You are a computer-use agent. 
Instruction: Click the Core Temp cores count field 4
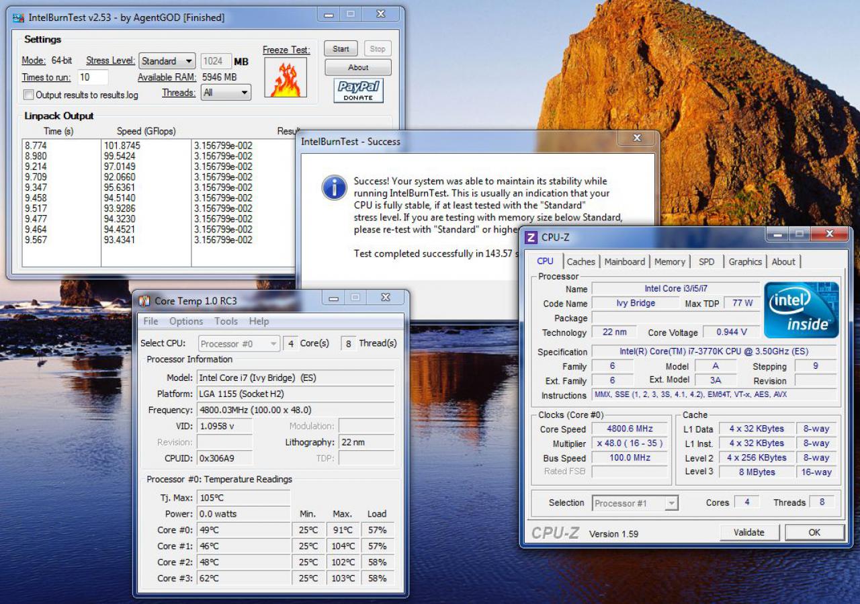[x=290, y=343]
